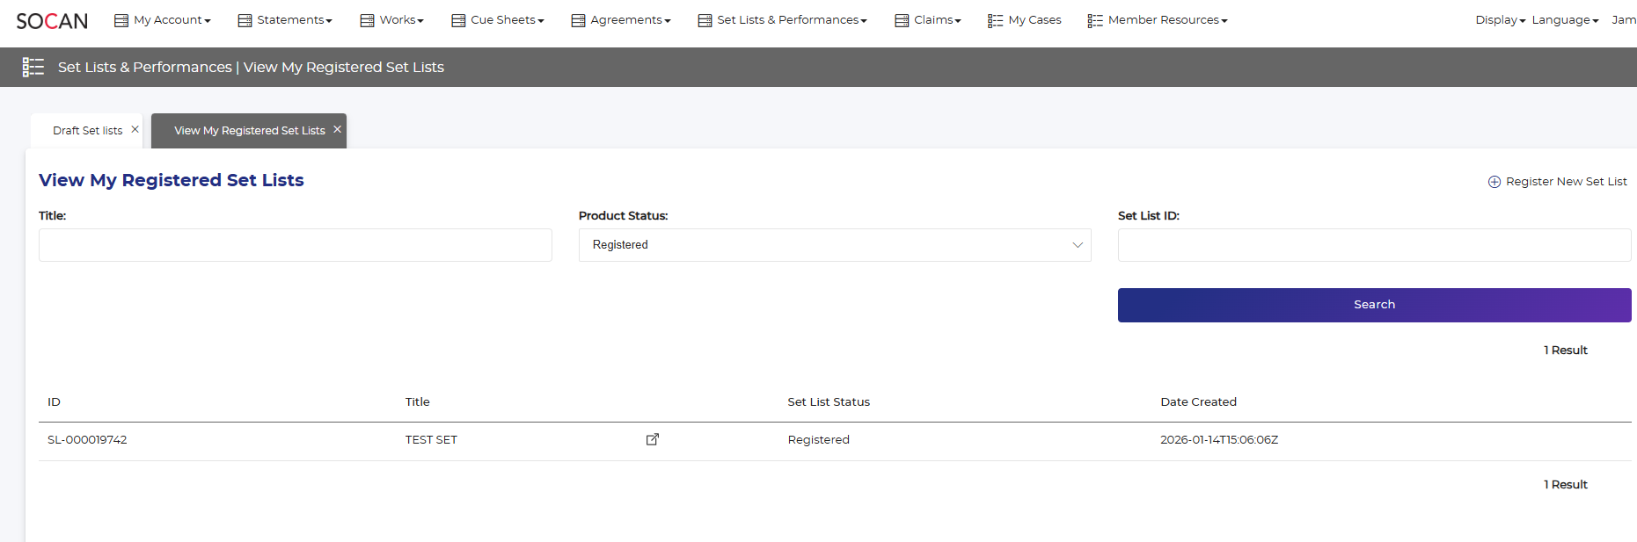This screenshot has width=1637, height=542.
Task: Close the View My Registered Set Lists tab
Action: (x=337, y=129)
